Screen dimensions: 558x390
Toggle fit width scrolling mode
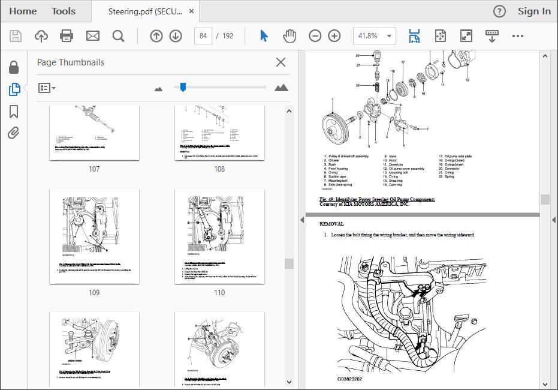click(414, 36)
